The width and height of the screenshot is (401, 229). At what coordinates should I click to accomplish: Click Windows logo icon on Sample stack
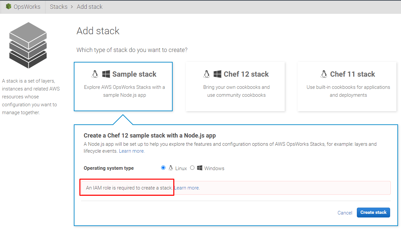pos(106,74)
